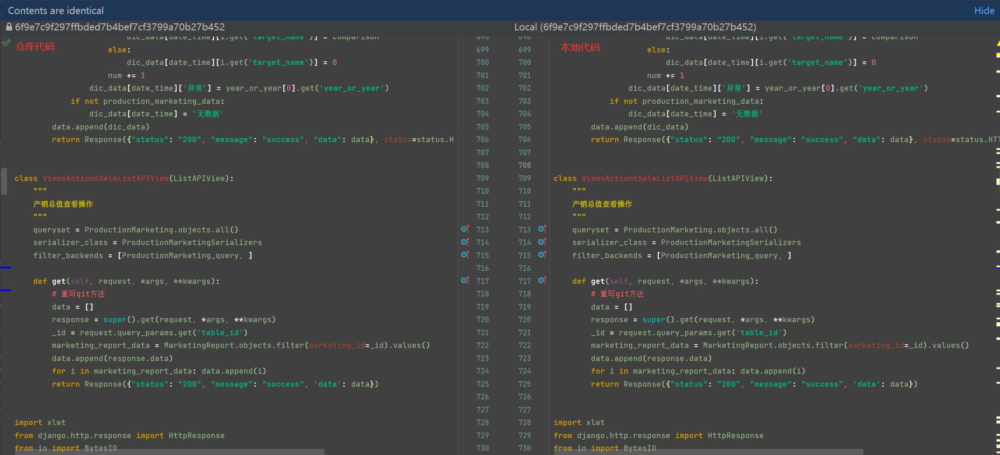Click 'for i in marketing_report_data' in right pane
Image resolution: width=1000 pixels, height=455 pixels.
698,371
